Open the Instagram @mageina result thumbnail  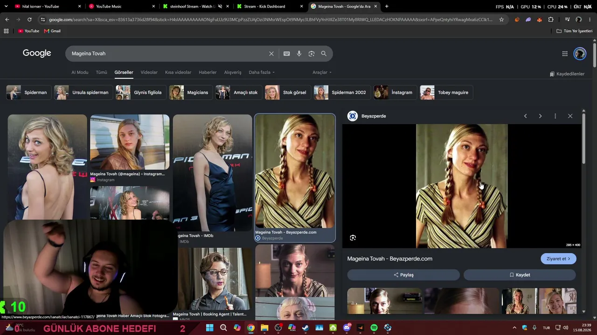[130, 142]
